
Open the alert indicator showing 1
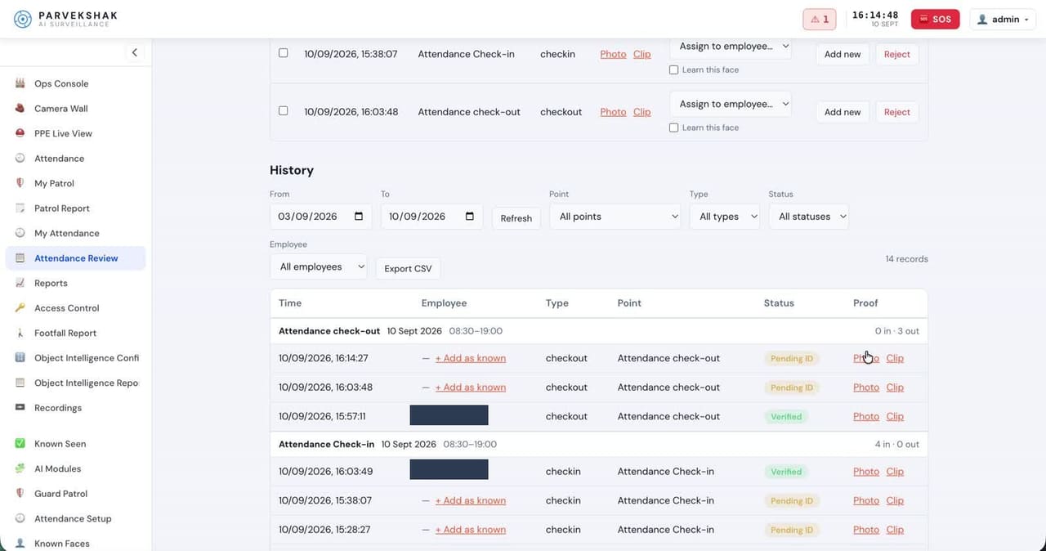820,19
